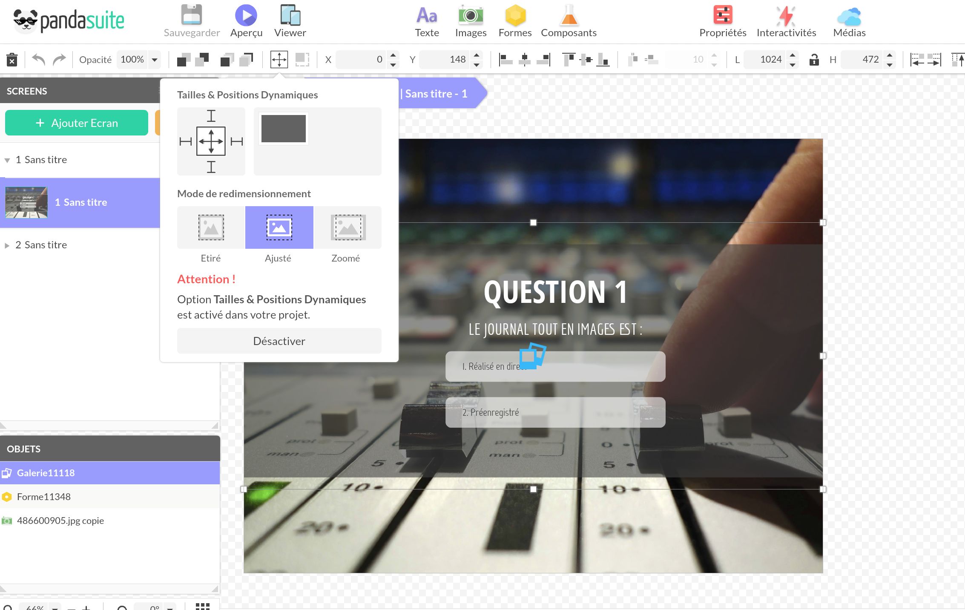The height and width of the screenshot is (610, 965).
Task: Click the Ajouter Ecran button
Action: coord(77,123)
